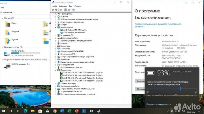This screenshot has height=114, width=204.
Task: Click the Мониторы category icon
Action: click(x=58, y=59)
